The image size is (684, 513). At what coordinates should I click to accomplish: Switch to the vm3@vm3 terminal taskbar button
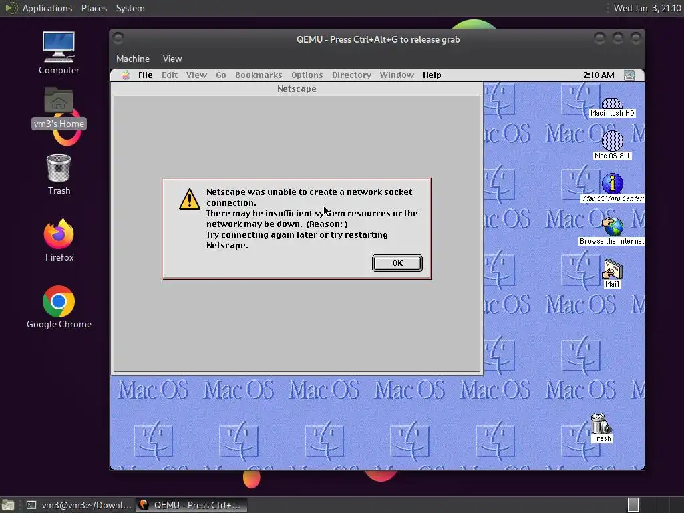pyautogui.click(x=79, y=505)
